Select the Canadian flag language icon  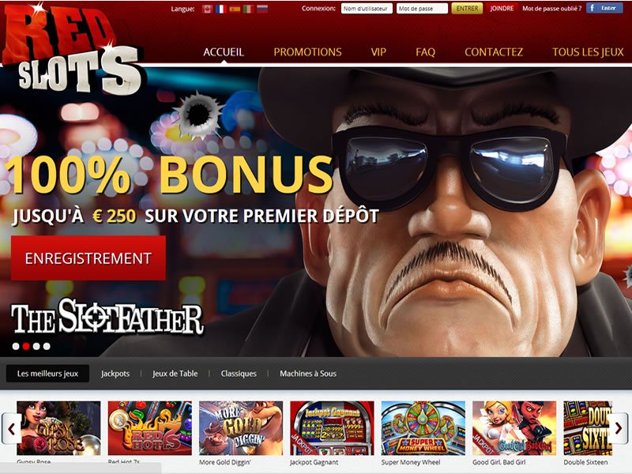coord(207,9)
